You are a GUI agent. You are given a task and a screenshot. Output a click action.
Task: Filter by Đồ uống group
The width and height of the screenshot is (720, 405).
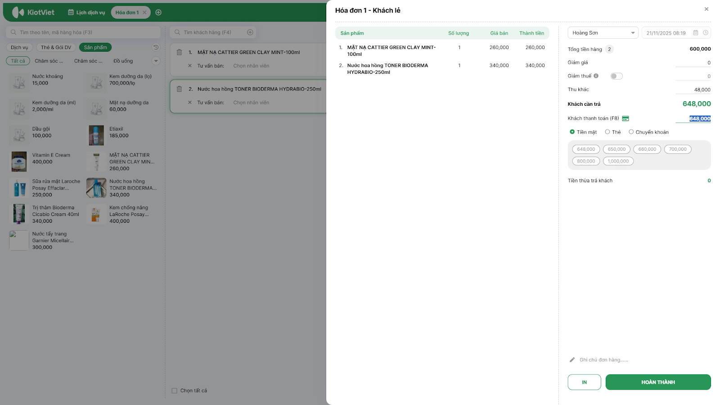123,61
